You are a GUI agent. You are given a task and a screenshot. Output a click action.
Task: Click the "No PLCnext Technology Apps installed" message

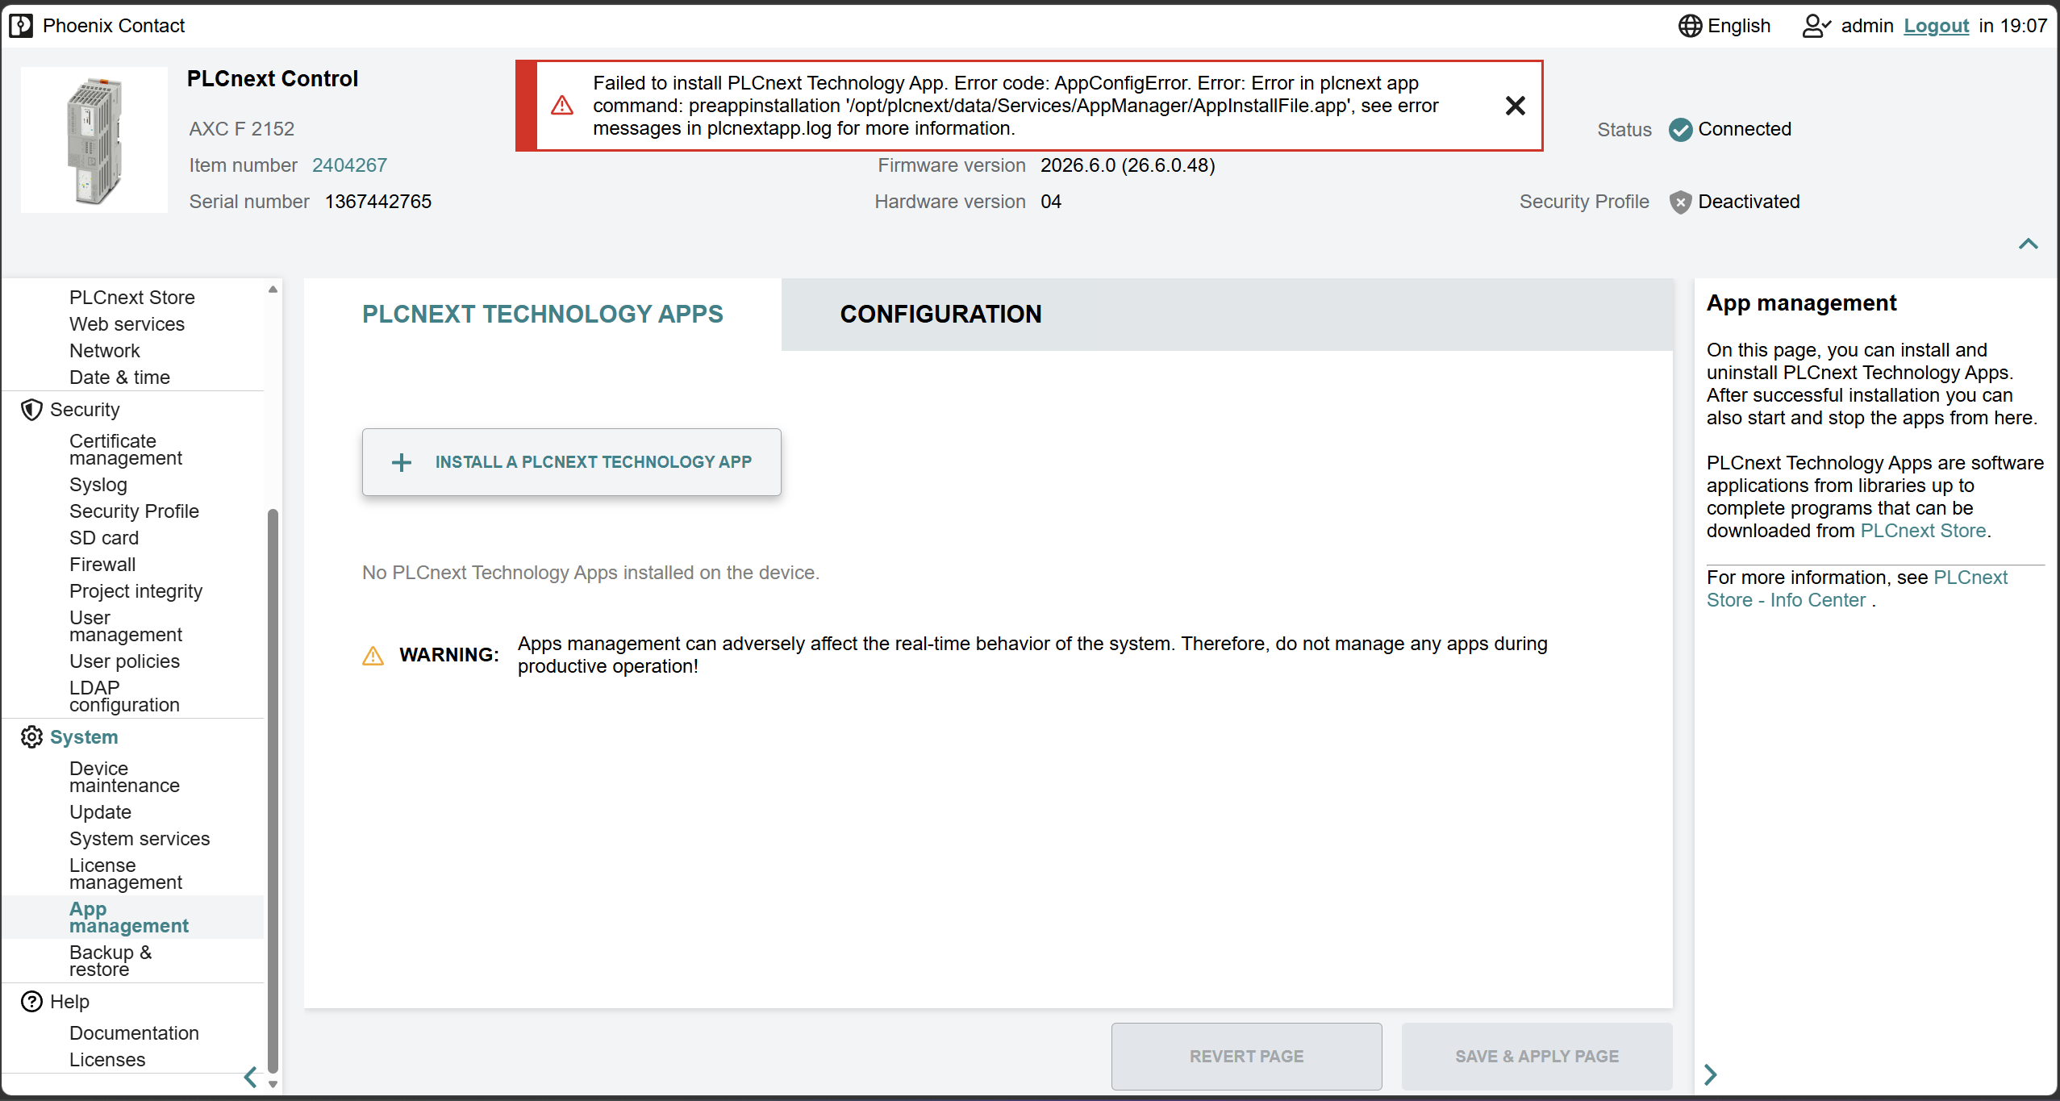click(590, 573)
